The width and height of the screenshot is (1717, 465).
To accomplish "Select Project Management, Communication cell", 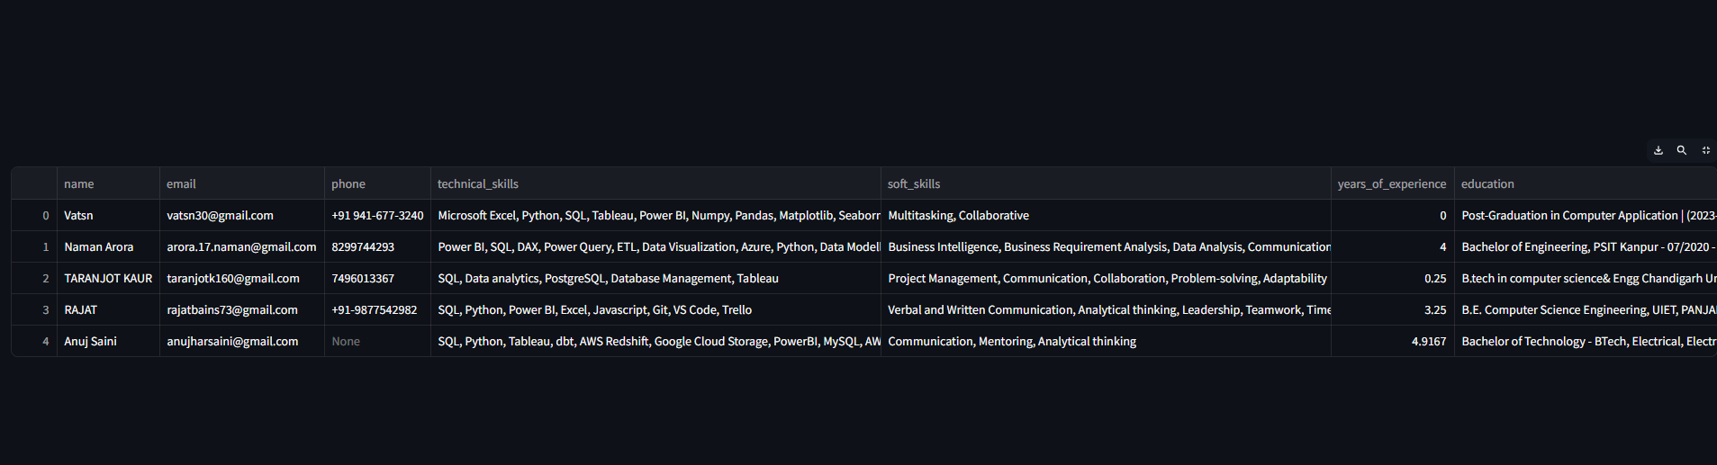I will tap(1106, 278).
